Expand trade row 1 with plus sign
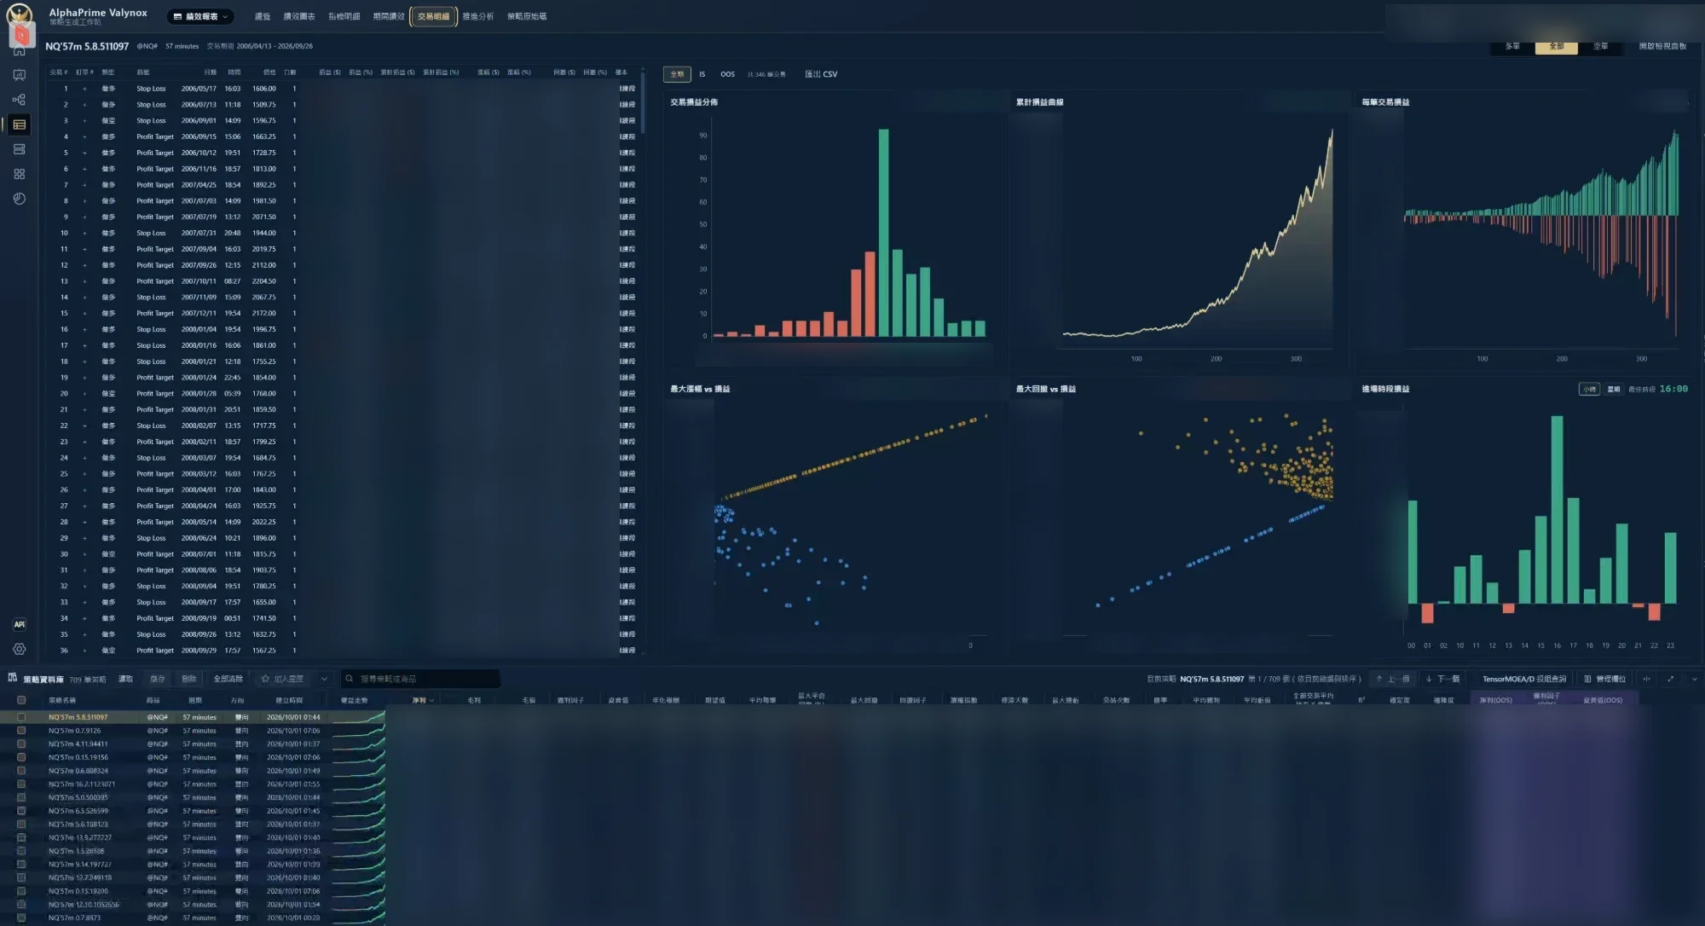 point(84,89)
